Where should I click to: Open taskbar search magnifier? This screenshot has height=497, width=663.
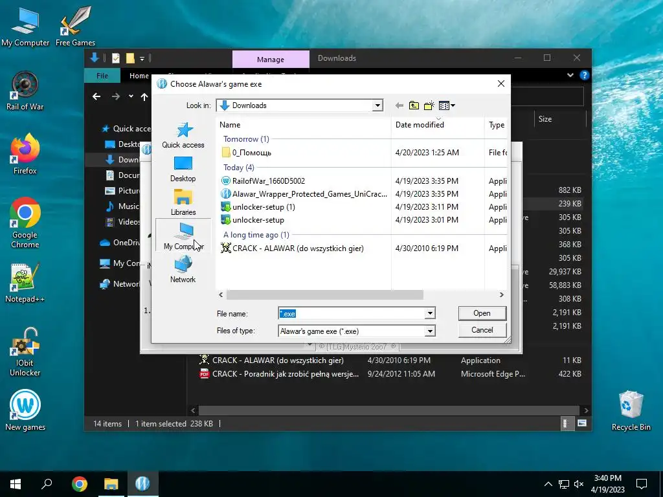(x=47, y=484)
